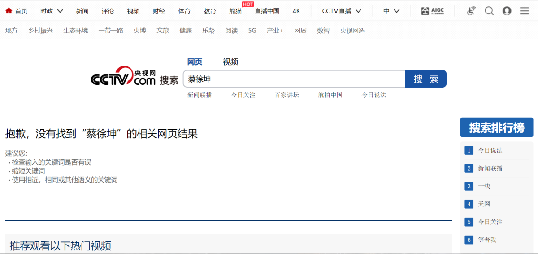This screenshot has height=254, width=538.
Task: Open the 乡村振兴 link
Action: point(40,31)
